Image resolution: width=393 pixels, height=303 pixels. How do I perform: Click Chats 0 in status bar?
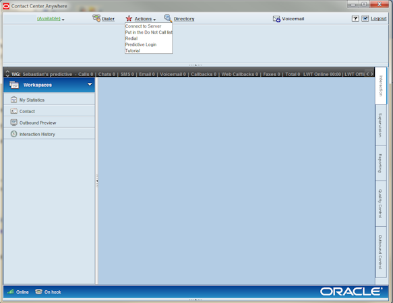coord(107,74)
